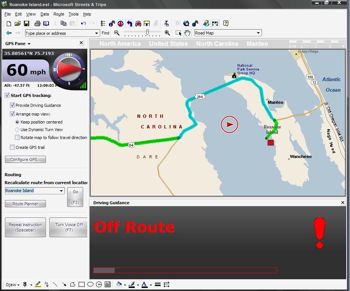Click the Copy icon in the toolbar
The height and width of the screenshot is (291, 350).
click(x=64, y=23)
